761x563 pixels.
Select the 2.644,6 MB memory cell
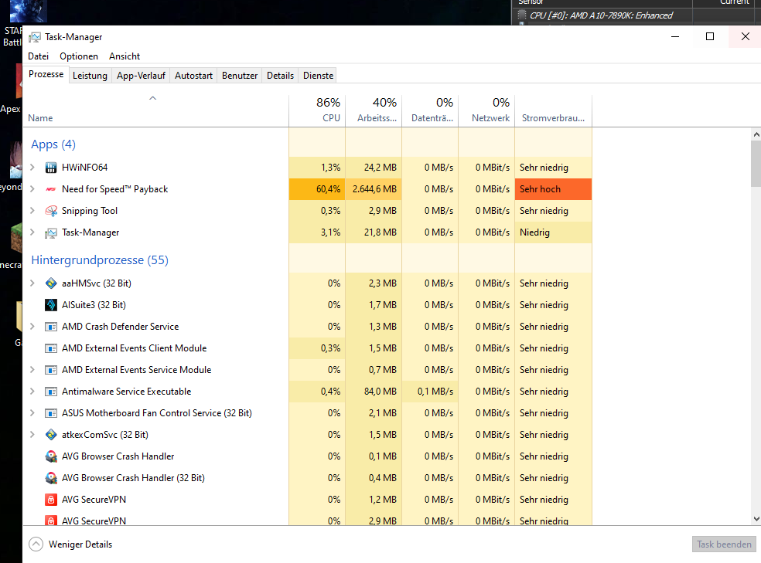click(x=374, y=189)
